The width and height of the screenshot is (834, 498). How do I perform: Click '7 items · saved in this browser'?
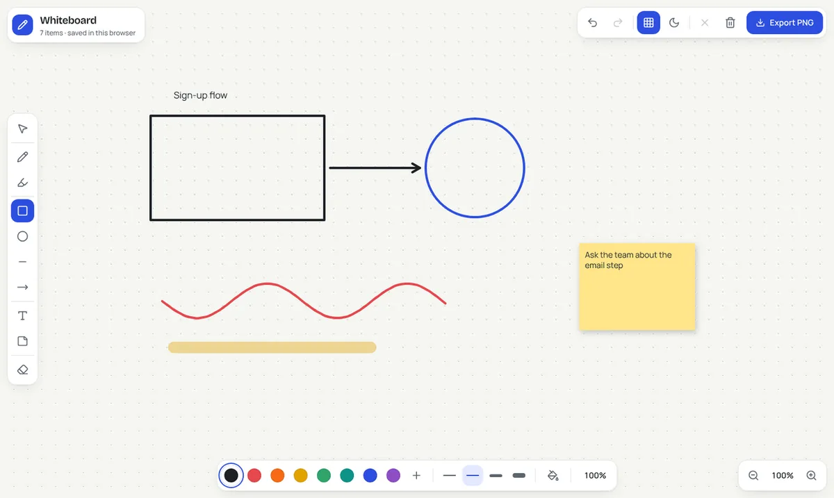pos(88,33)
